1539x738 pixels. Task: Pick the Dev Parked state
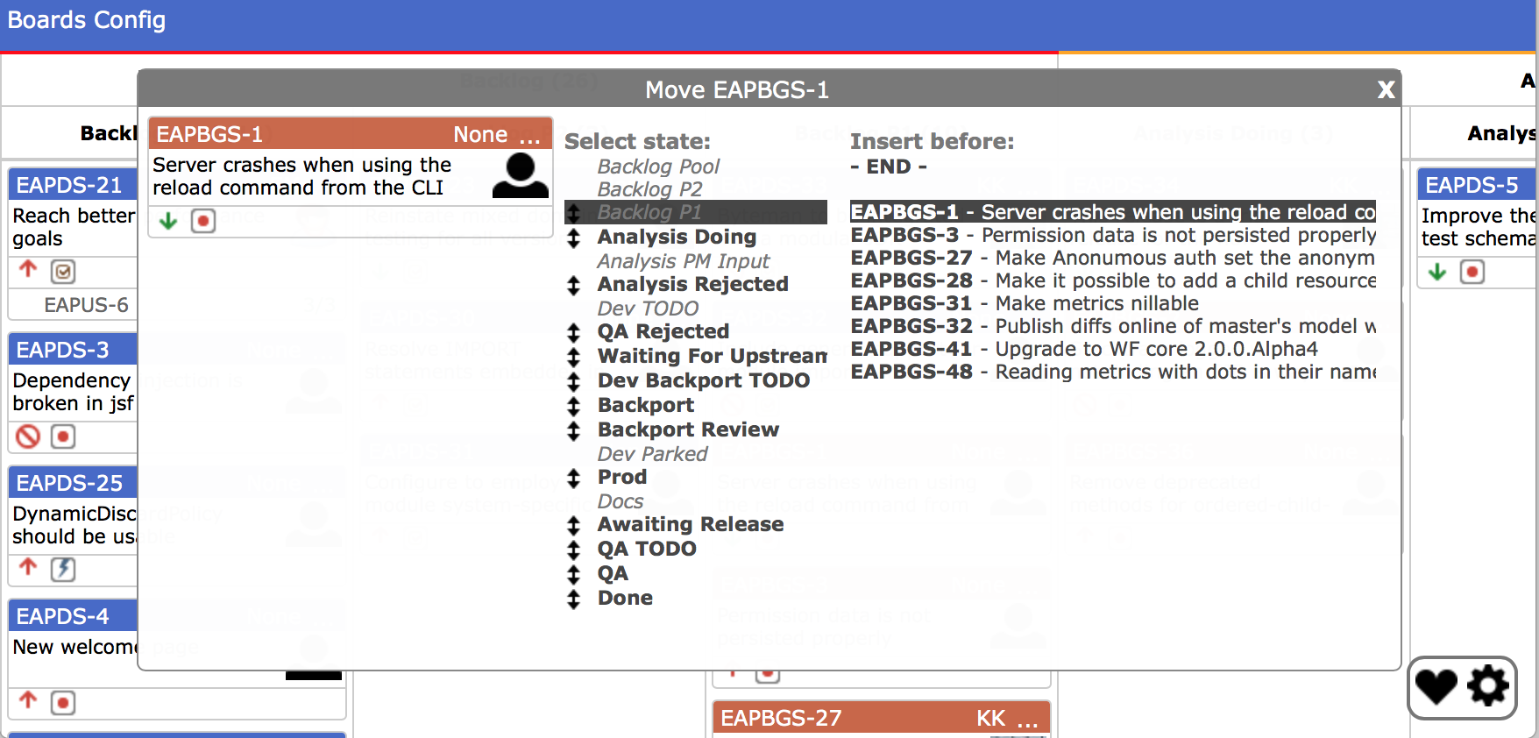(652, 454)
